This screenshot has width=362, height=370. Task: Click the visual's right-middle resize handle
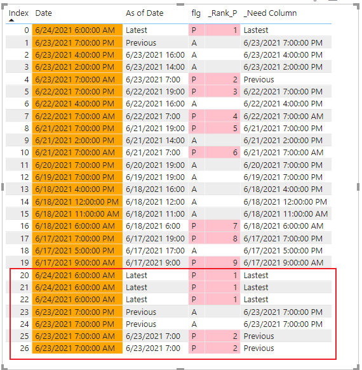pos(358,187)
